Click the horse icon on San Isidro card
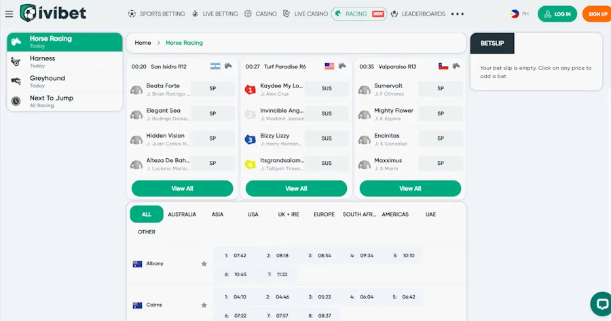Viewport: 611px width, 321px height. coord(228,66)
